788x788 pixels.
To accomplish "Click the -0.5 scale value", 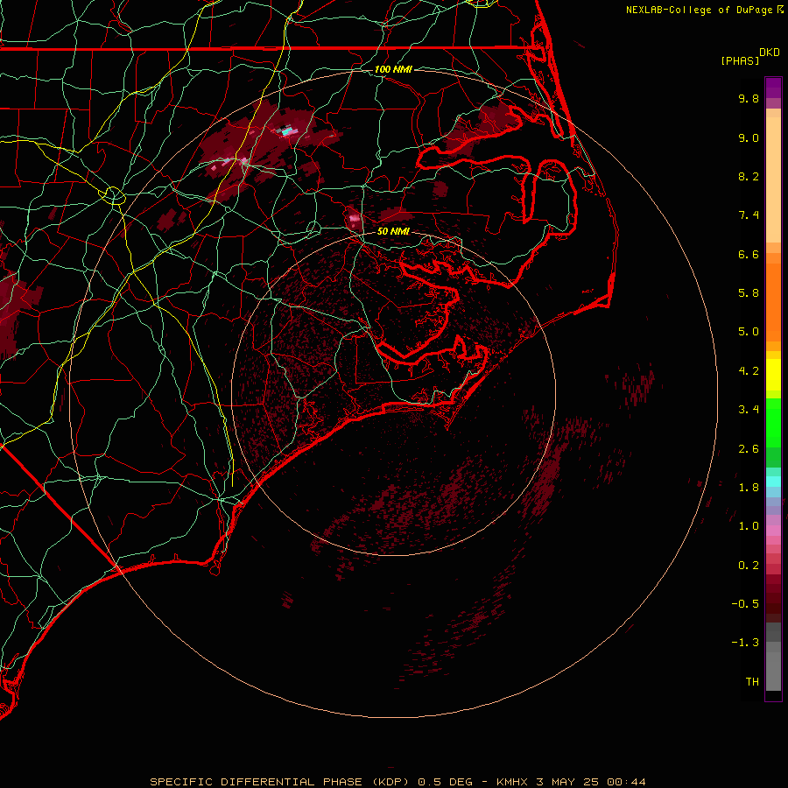I will [745, 604].
